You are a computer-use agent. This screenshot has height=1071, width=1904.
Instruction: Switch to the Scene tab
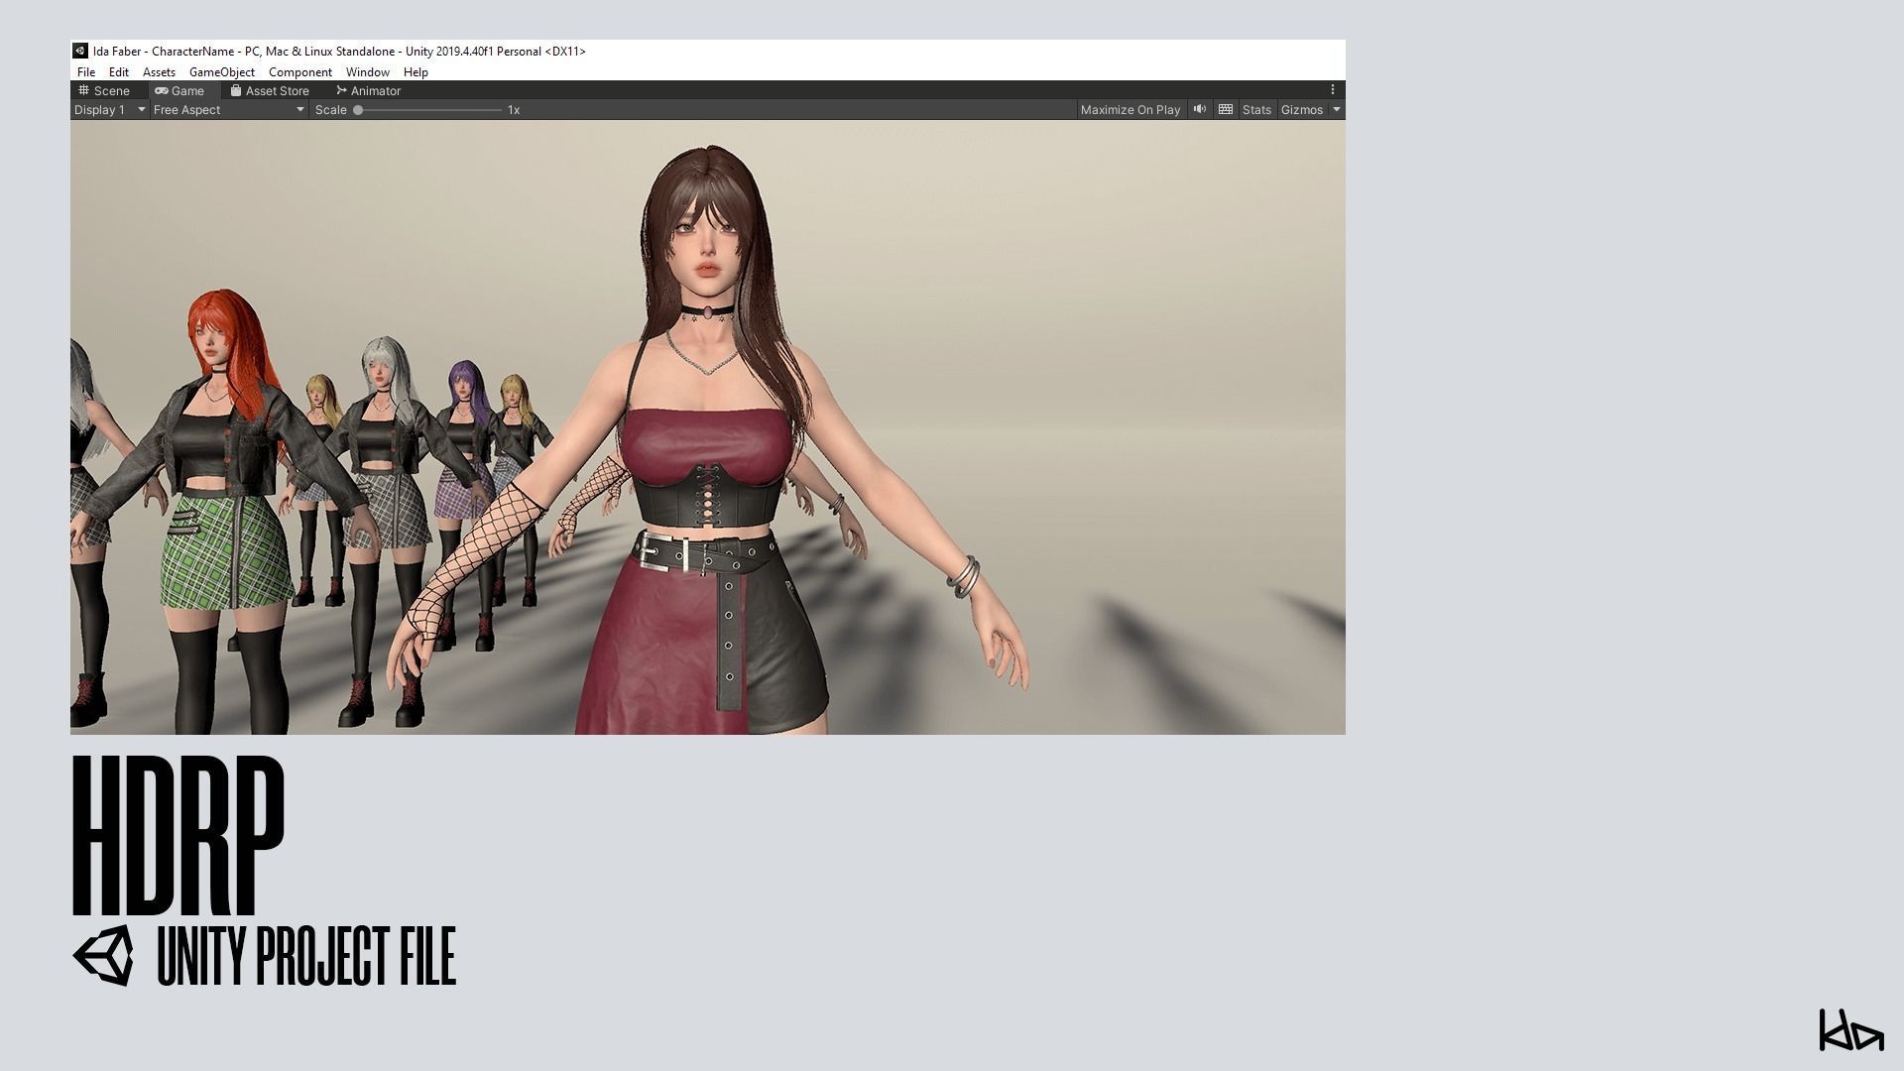tap(104, 90)
